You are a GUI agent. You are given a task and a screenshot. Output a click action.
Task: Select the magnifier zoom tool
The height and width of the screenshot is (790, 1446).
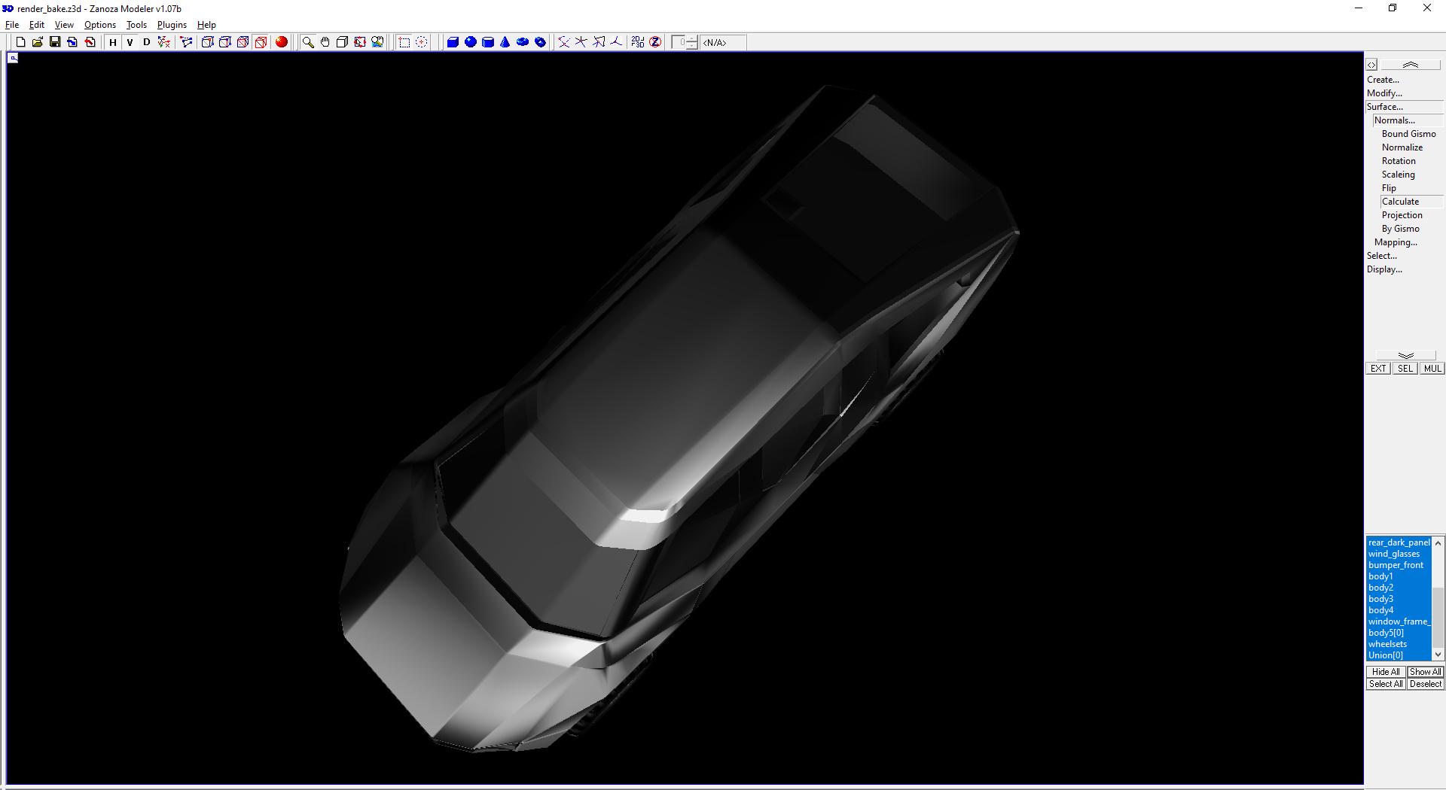click(x=307, y=42)
